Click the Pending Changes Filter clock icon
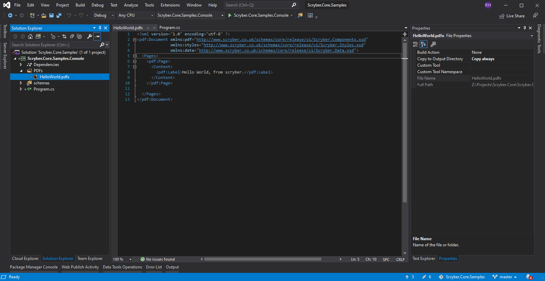Screen dimensions: 545x281 coord(53,36)
